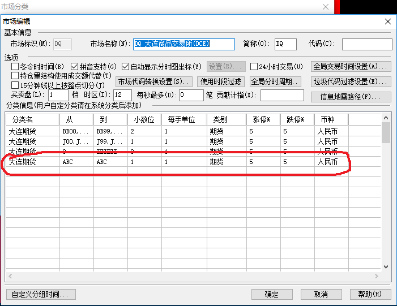This screenshot has height=306, width=397.
Task: Click the 到 column header
Action: [110, 119]
